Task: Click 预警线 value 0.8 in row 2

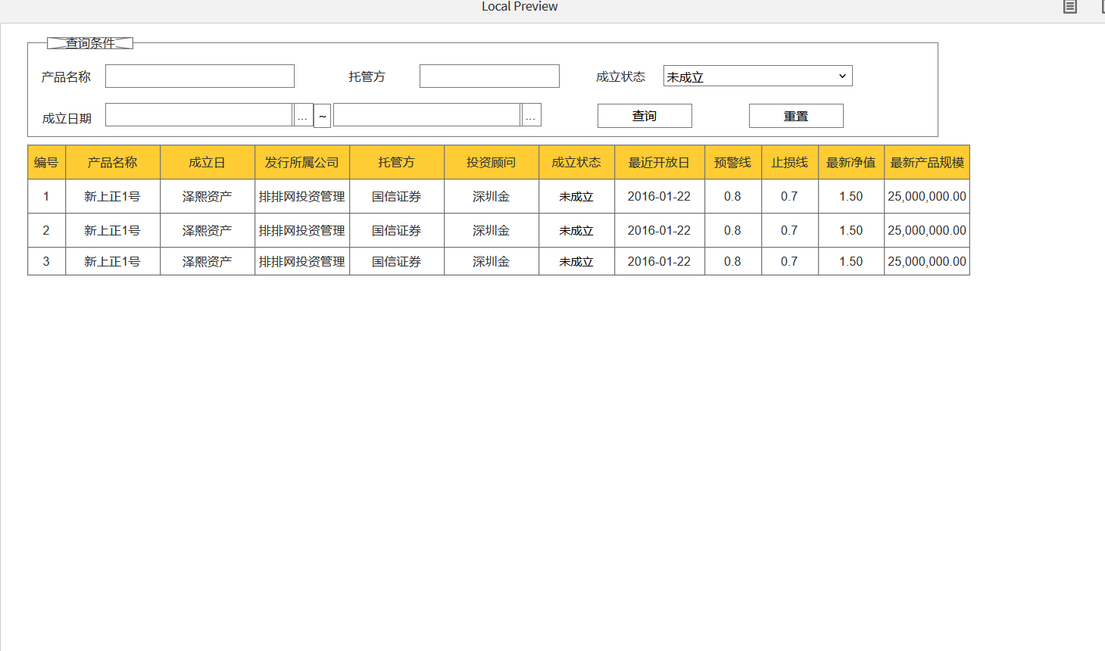Action: 733,230
